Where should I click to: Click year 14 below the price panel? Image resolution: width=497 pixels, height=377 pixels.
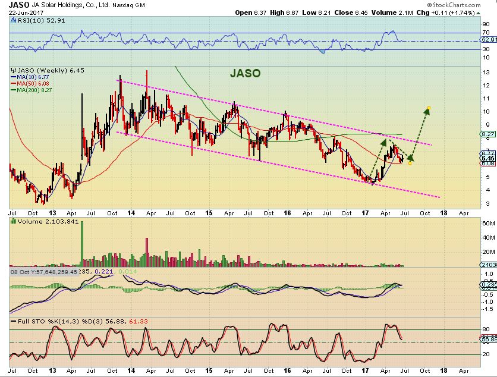click(131, 213)
